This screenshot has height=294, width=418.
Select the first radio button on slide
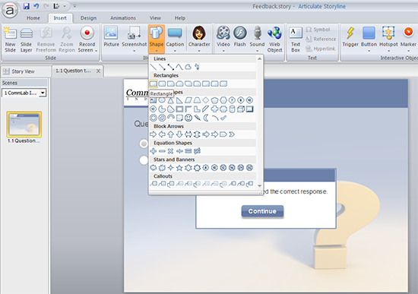tap(144, 144)
